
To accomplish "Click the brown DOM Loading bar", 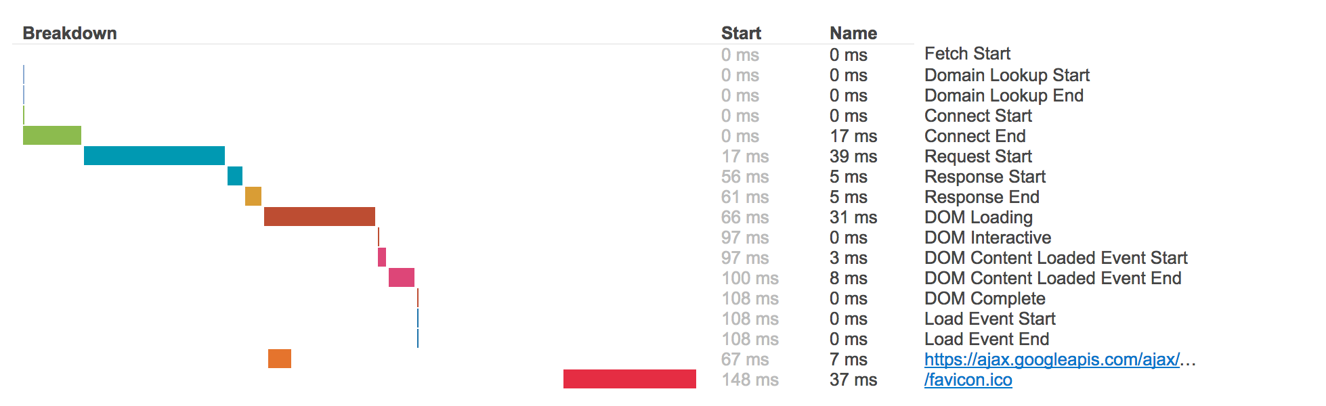I will 320,217.
